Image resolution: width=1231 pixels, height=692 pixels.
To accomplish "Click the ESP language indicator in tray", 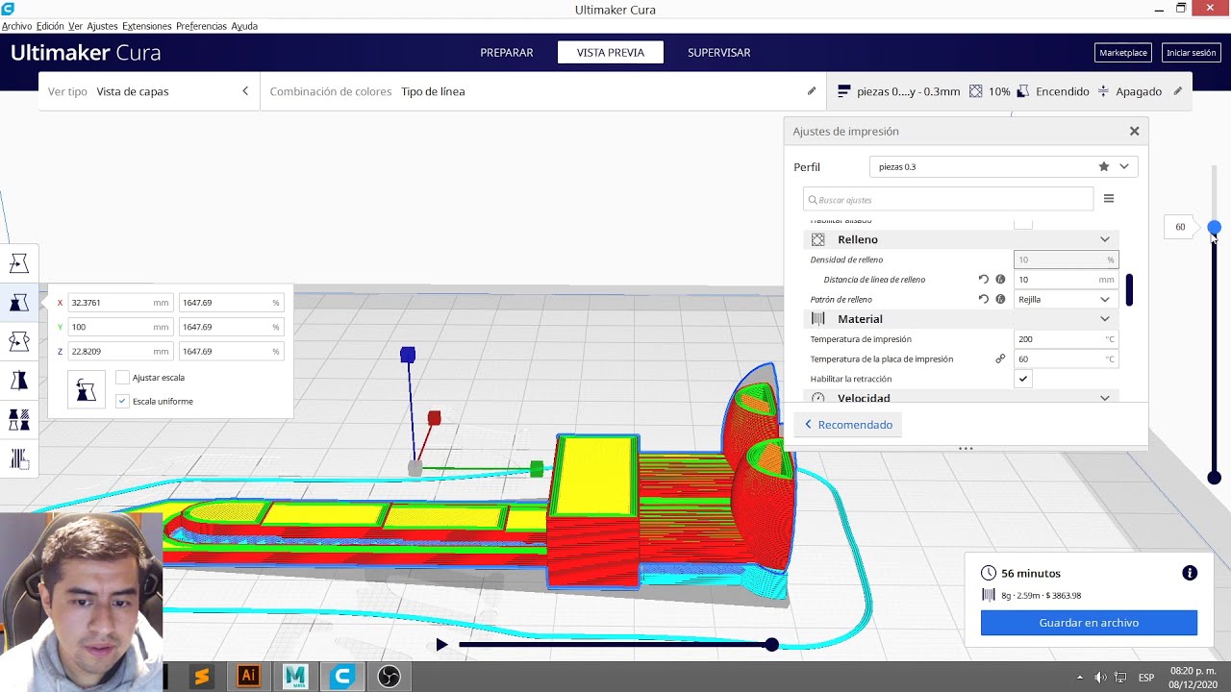I will coord(1146,678).
